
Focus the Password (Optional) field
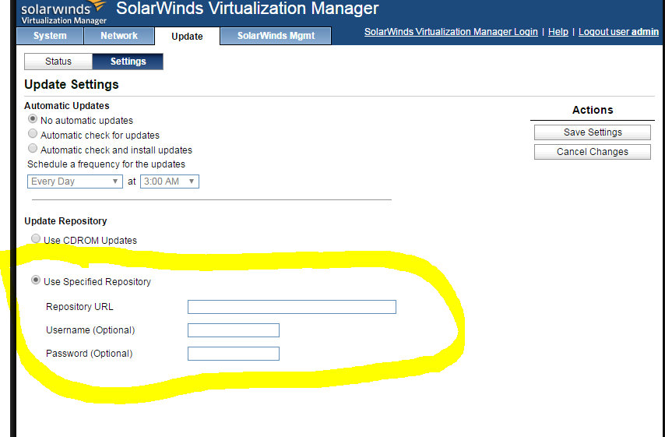click(x=234, y=354)
